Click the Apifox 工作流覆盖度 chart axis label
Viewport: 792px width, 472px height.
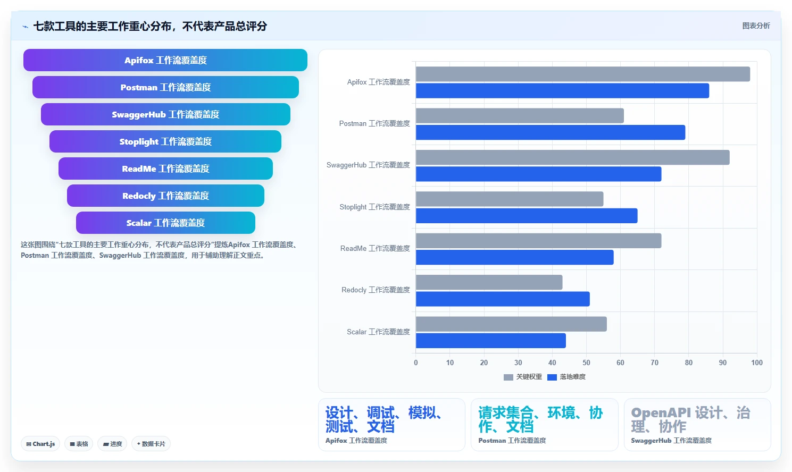[x=378, y=82]
